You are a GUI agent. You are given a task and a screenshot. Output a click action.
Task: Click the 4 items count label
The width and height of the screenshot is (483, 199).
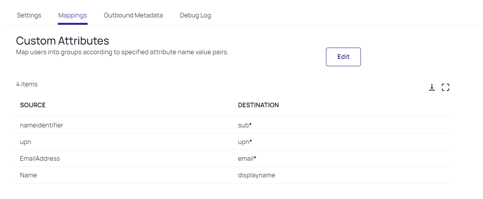(x=27, y=84)
